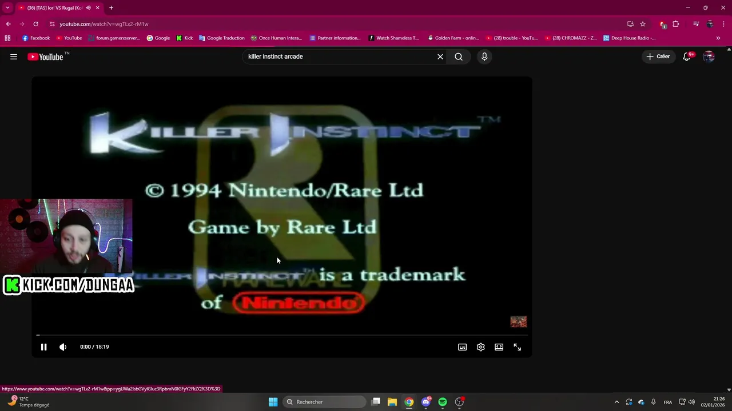Open the Google Traduction bookmark
This screenshot has height=411, width=732.
[x=221, y=38]
